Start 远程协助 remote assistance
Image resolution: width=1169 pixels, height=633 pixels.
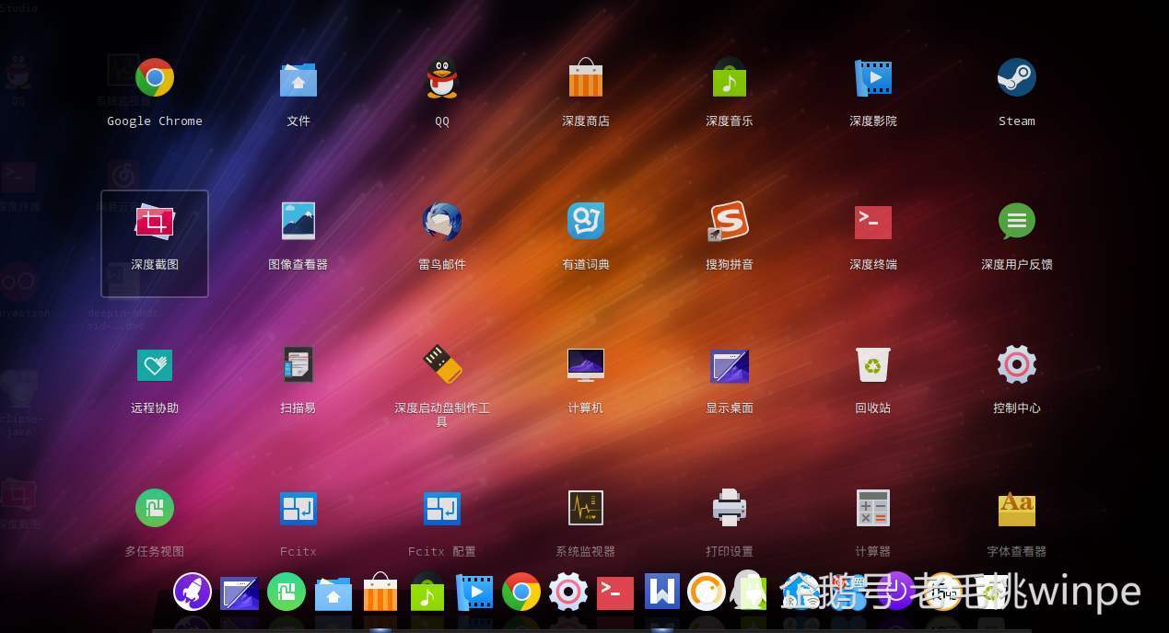155,365
